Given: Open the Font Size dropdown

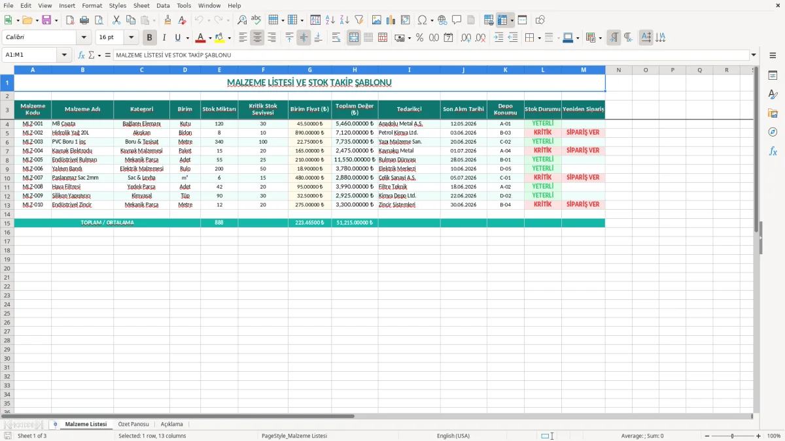Looking at the screenshot, I should point(131,38).
